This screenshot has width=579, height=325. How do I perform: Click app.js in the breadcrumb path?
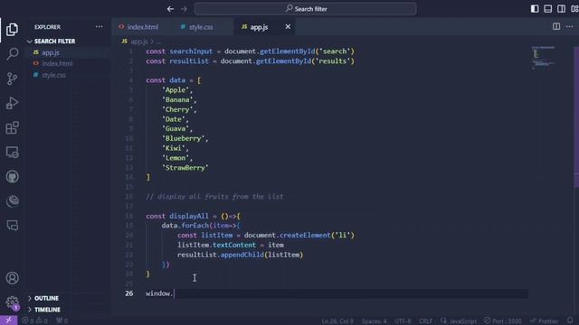pyautogui.click(x=139, y=42)
